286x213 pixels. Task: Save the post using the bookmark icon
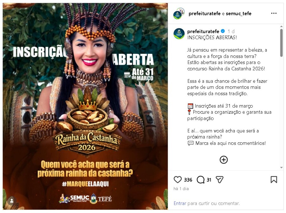[x=274, y=180]
